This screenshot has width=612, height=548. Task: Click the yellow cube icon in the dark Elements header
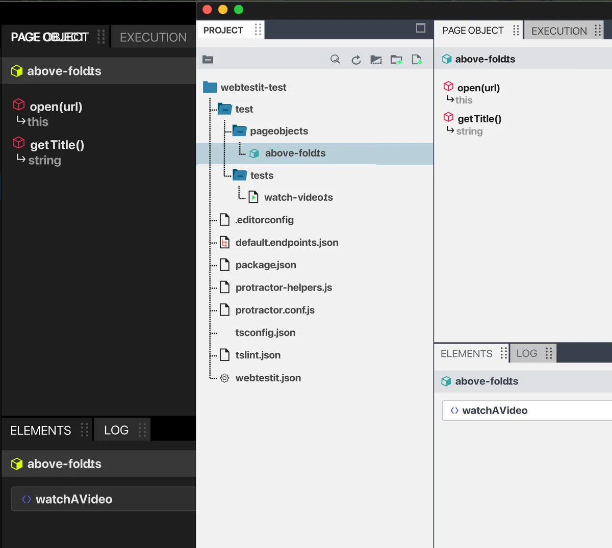point(17,464)
